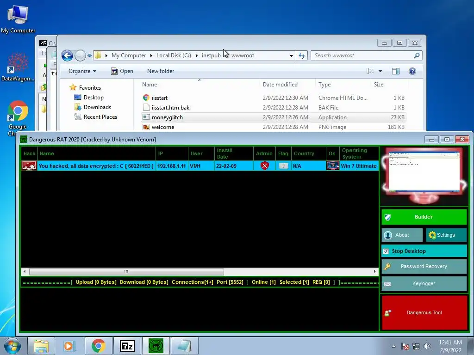Open the Dangerous Tool button

(x=424, y=312)
